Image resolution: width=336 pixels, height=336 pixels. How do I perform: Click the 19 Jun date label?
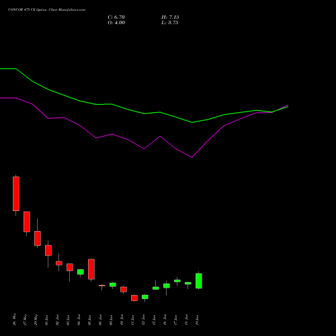(197, 319)
